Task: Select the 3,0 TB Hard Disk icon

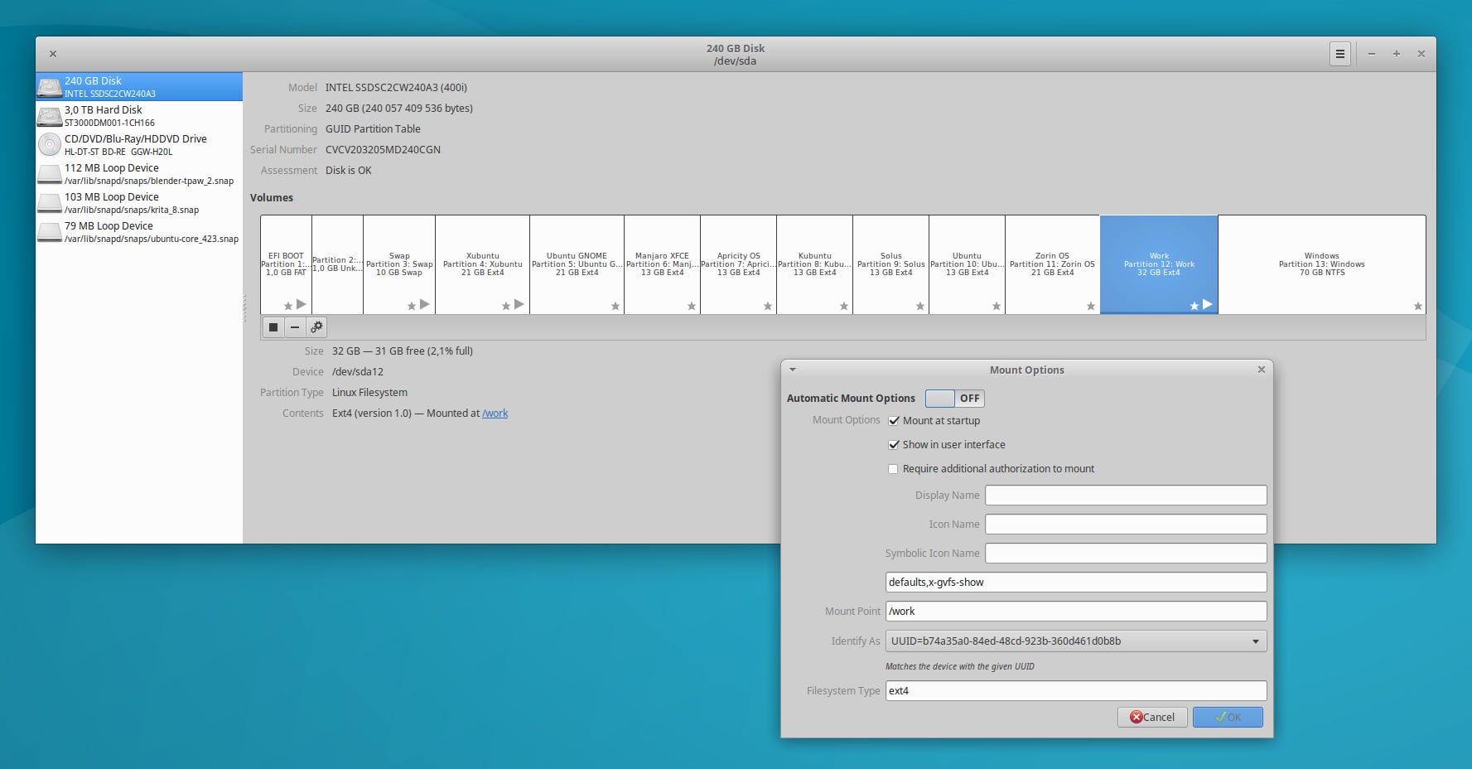Action: point(50,116)
